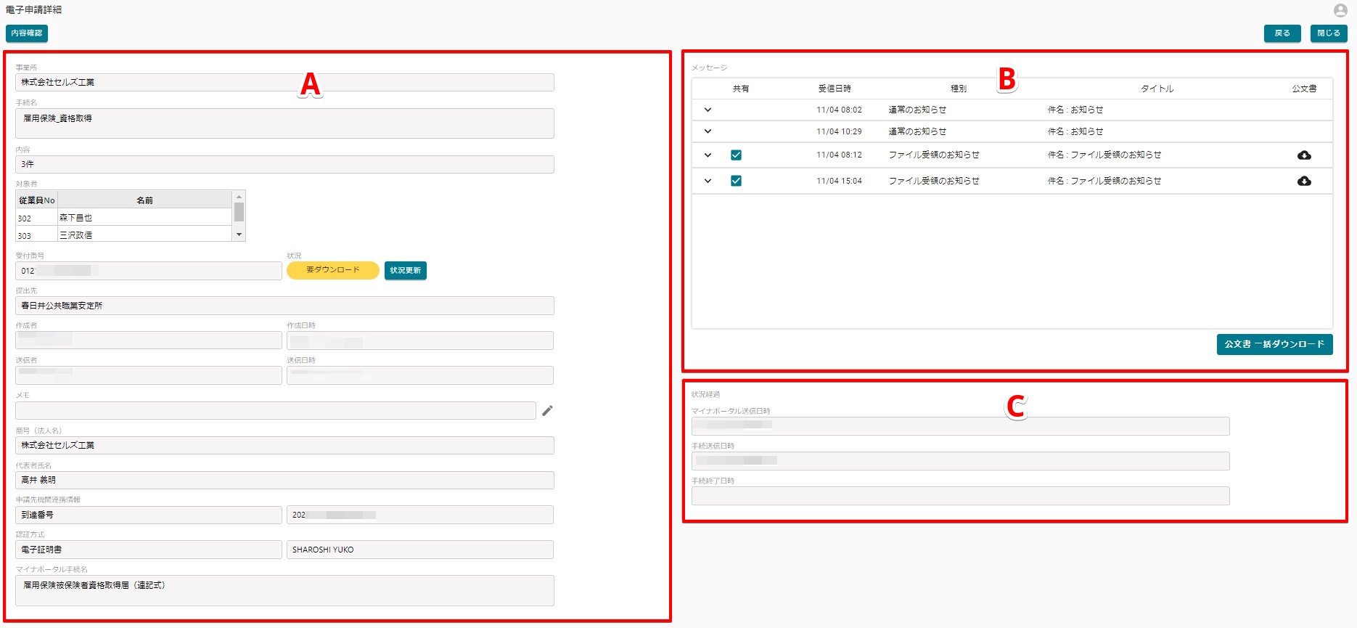Select employee row 森下昌也
This screenshot has width=1357, height=628.
coord(124,218)
